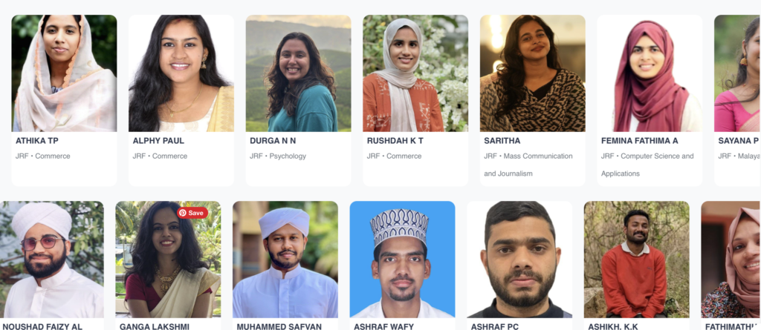Click Muhammed Safvan's photo

(285, 260)
